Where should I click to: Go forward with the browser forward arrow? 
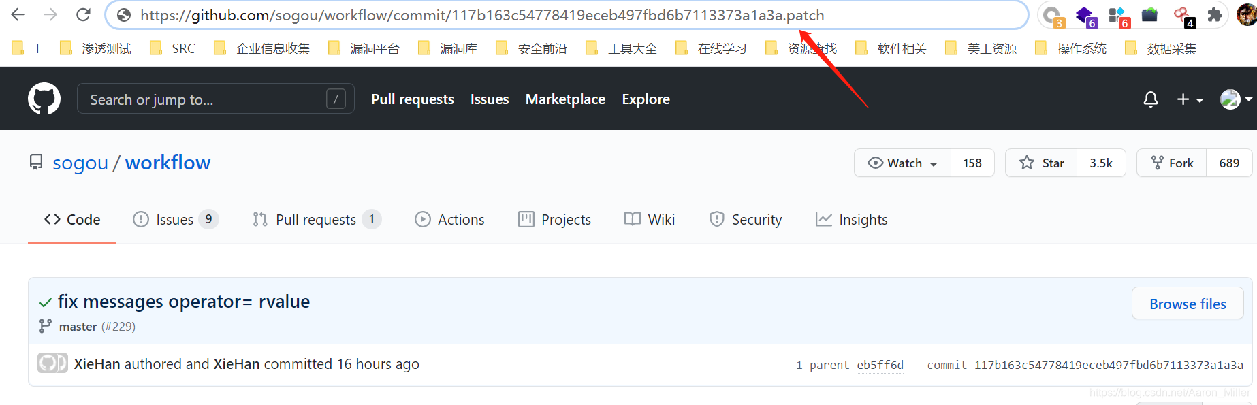(x=50, y=14)
